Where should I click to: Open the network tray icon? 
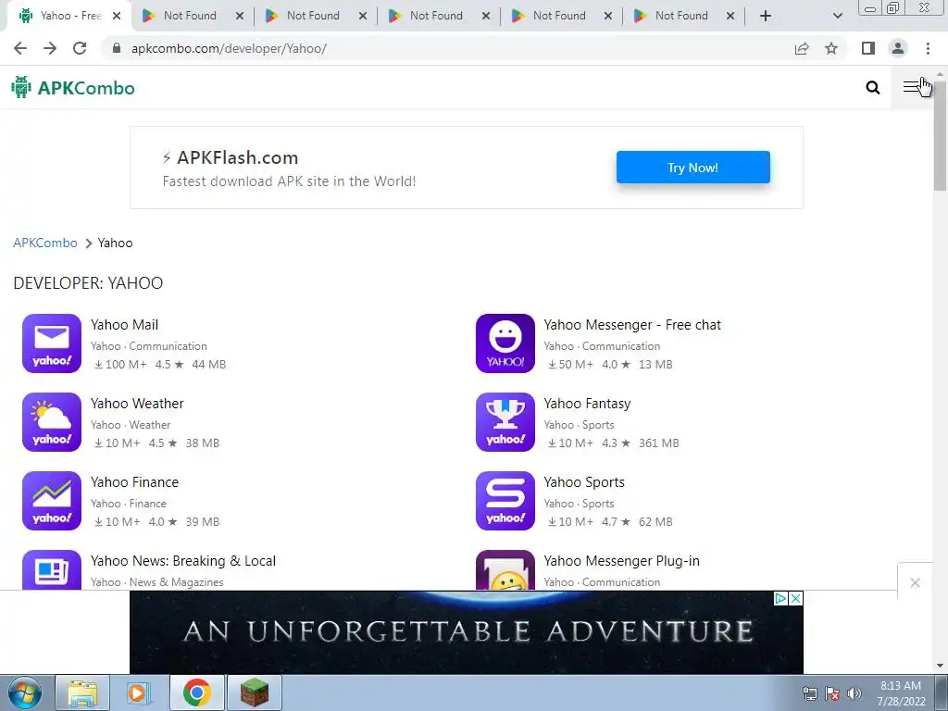point(809,693)
